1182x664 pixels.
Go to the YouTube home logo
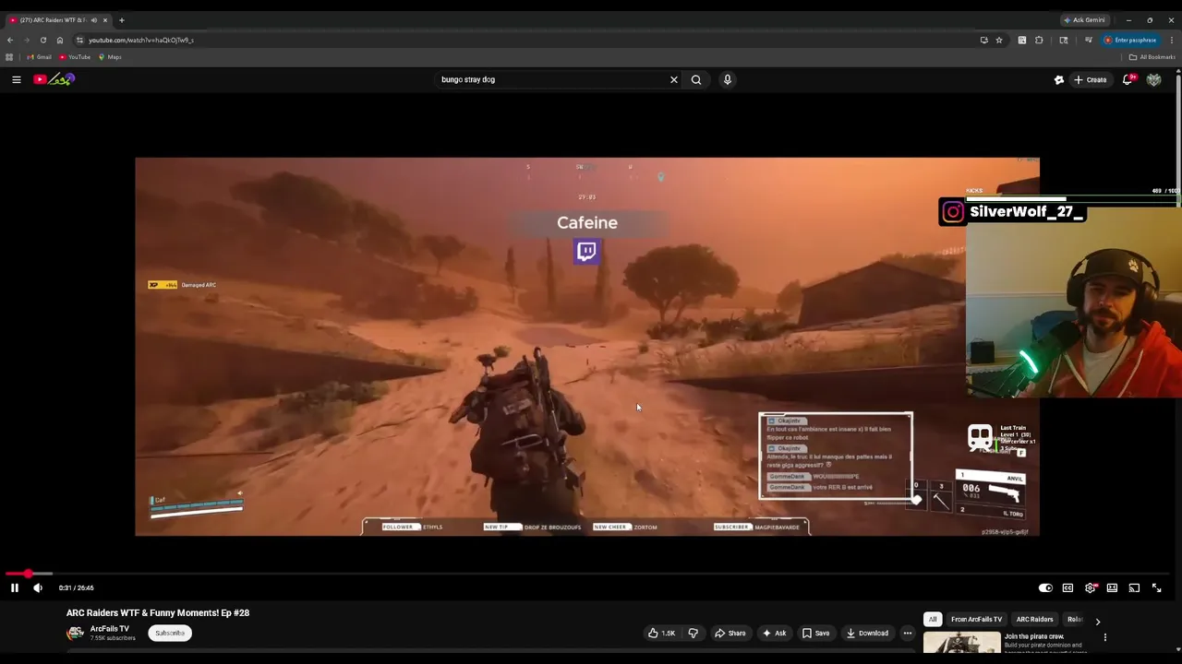click(54, 79)
